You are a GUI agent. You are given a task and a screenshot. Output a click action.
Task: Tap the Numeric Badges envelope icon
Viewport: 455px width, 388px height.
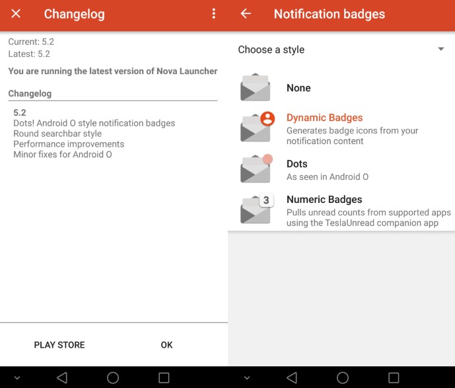tap(256, 209)
